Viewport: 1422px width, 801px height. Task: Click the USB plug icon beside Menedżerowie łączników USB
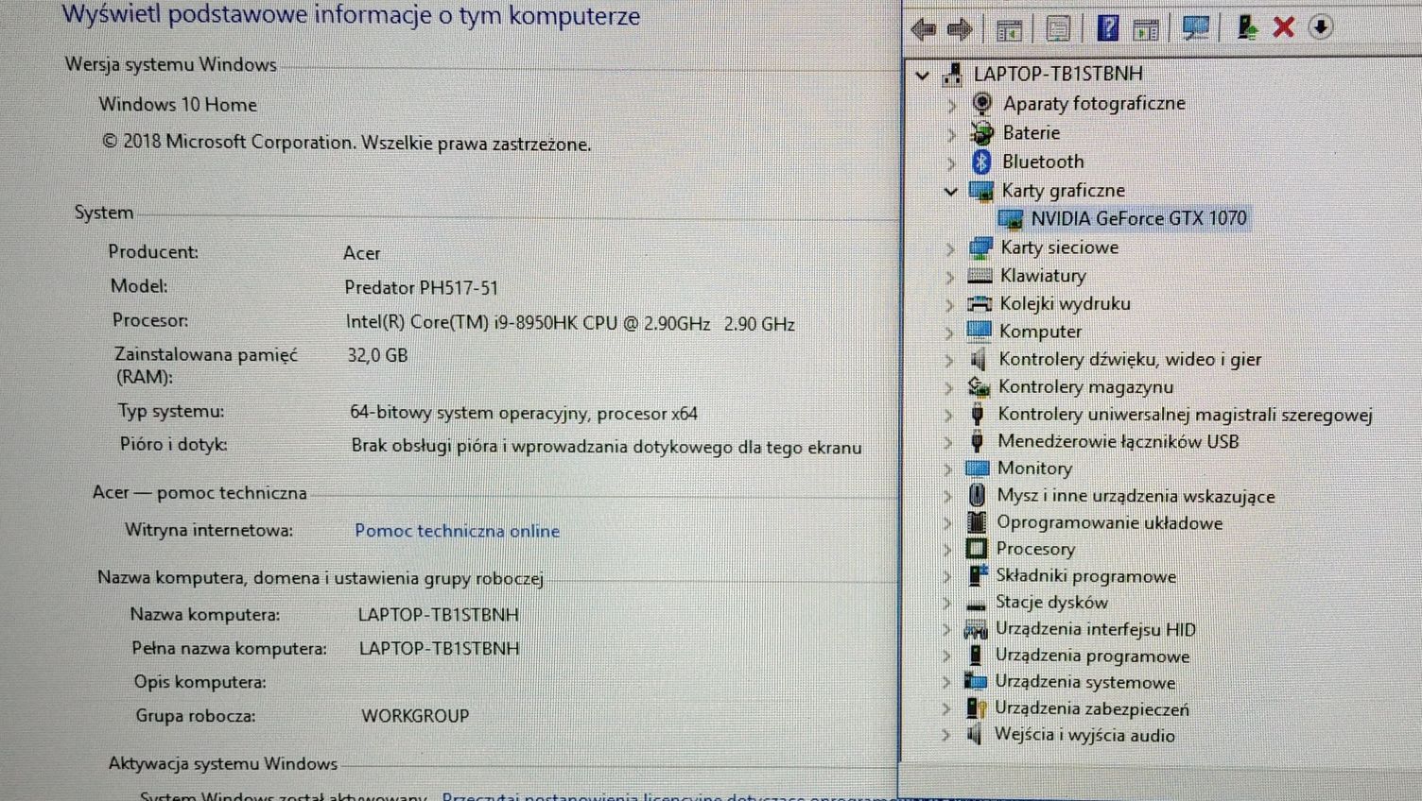pos(978,441)
